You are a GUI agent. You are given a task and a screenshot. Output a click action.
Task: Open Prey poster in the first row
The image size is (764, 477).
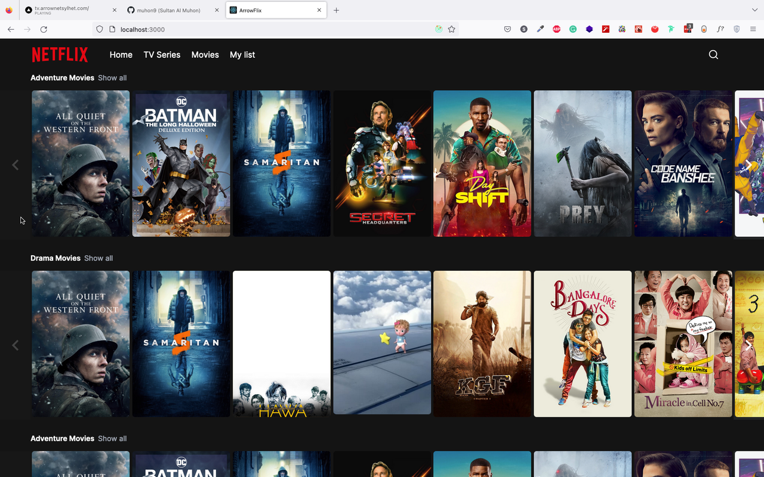click(x=583, y=163)
